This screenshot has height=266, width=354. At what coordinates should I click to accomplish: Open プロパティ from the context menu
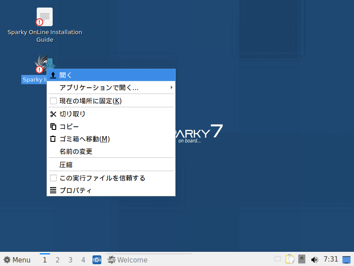click(111, 191)
